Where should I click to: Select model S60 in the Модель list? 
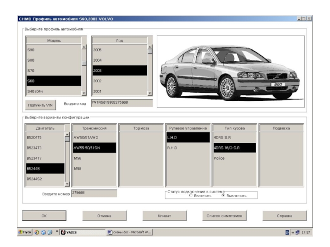[x=54, y=81]
